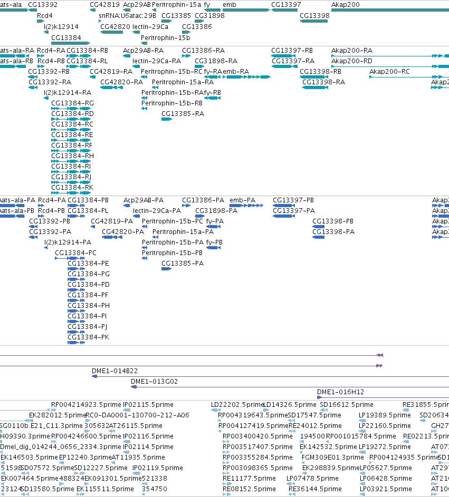The width and height of the screenshot is (449, 497).
Task: Select the FGM309E01.3prime EST label
Action: point(332,457)
